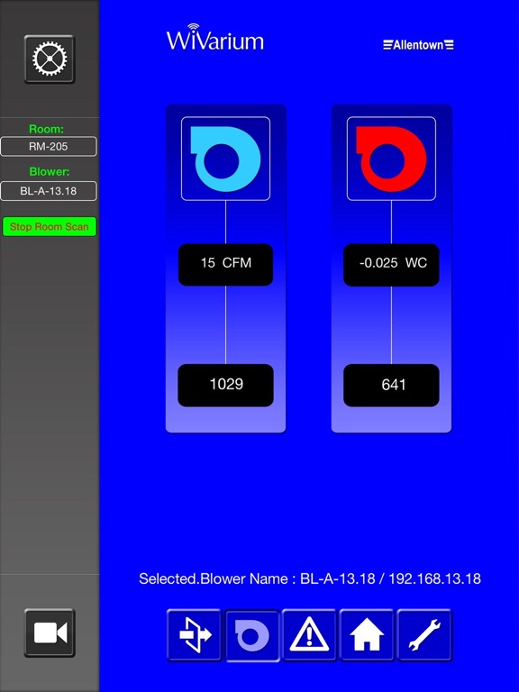Open the Room field showing RM-205
Viewport: 519px width, 692px height.
click(49, 147)
